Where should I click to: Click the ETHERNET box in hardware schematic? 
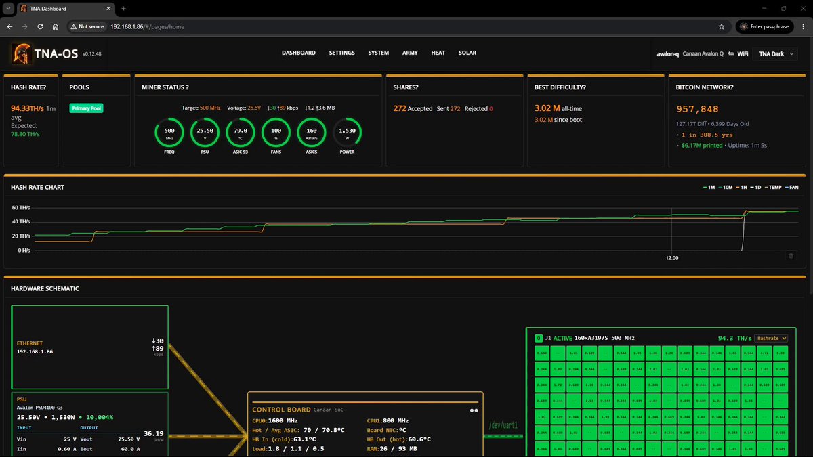coord(89,347)
